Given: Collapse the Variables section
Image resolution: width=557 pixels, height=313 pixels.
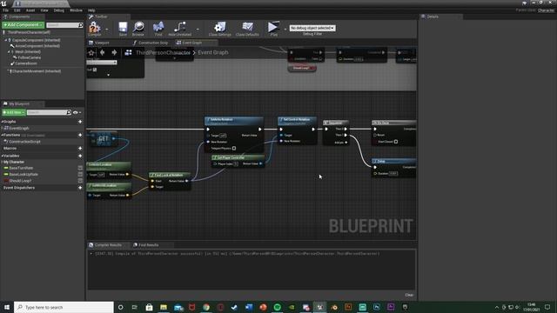Looking at the screenshot, I should pyautogui.click(x=2, y=156).
